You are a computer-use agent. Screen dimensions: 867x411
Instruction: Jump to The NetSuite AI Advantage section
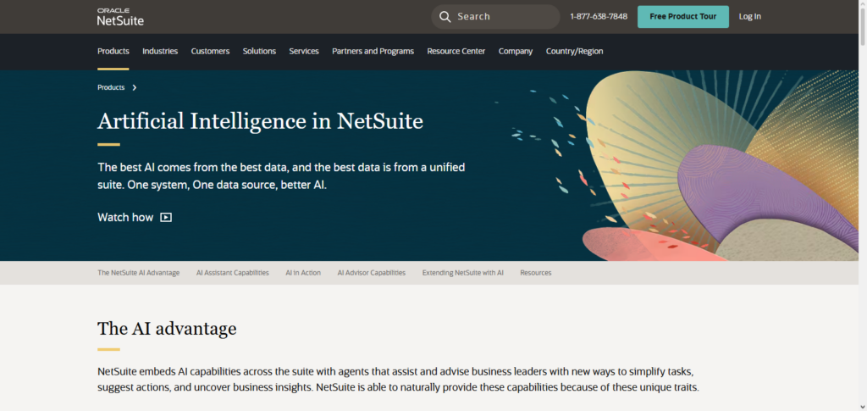(x=138, y=273)
